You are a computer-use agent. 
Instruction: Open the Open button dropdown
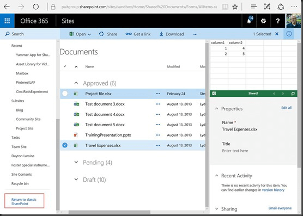89,34
